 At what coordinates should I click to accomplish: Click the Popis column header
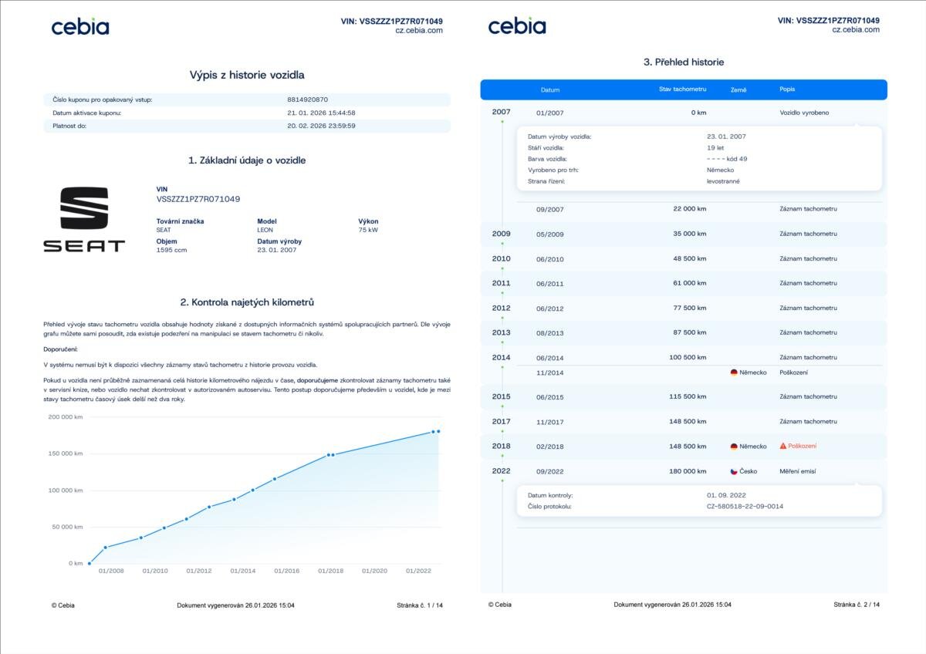click(788, 90)
